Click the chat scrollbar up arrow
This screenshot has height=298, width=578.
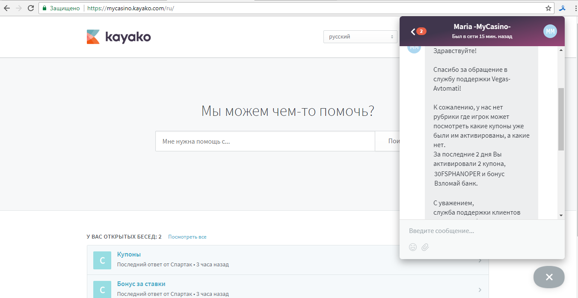click(561, 50)
